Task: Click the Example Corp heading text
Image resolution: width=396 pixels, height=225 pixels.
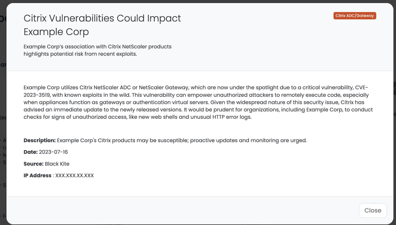Action: 56,32
